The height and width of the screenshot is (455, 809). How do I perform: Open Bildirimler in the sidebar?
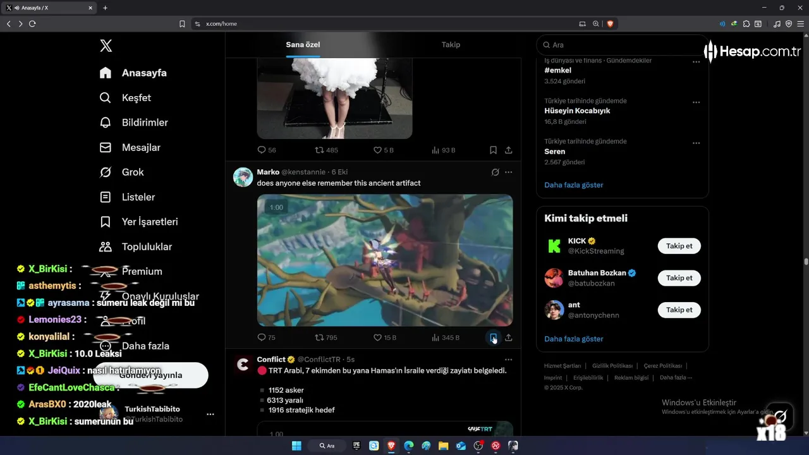click(133, 123)
